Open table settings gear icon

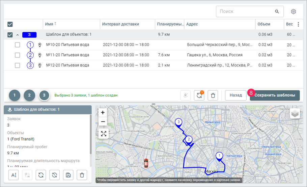point(294,11)
